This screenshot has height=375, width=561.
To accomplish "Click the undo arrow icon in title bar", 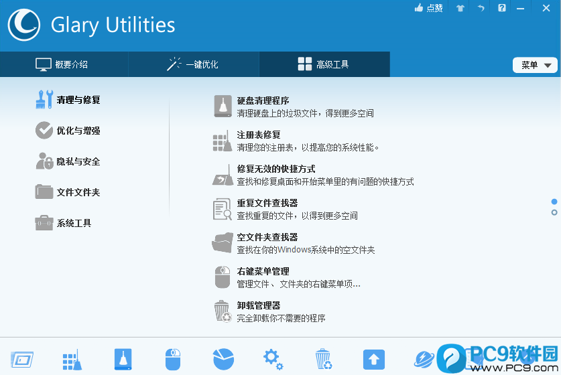I will [x=481, y=8].
